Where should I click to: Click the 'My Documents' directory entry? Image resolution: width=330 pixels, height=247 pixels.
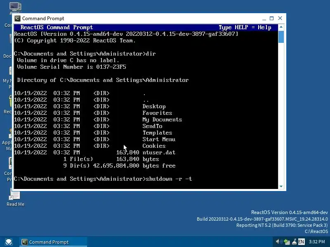click(x=162, y=119)
